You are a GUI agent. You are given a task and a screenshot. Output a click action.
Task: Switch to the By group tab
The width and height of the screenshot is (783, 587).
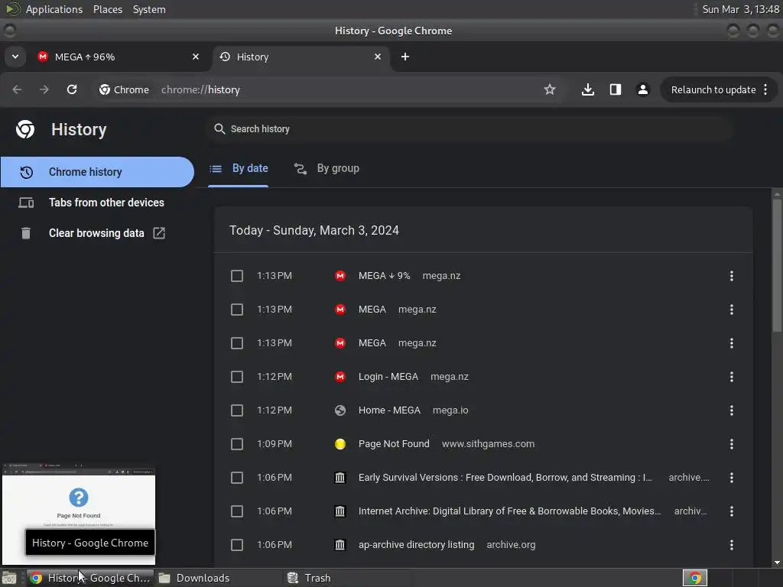[326, 169]
